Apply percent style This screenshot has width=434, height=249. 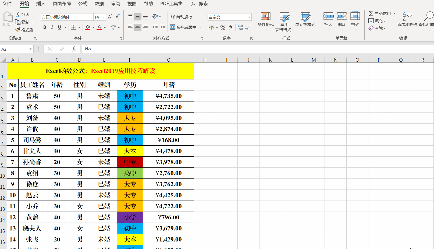(223, 27)
